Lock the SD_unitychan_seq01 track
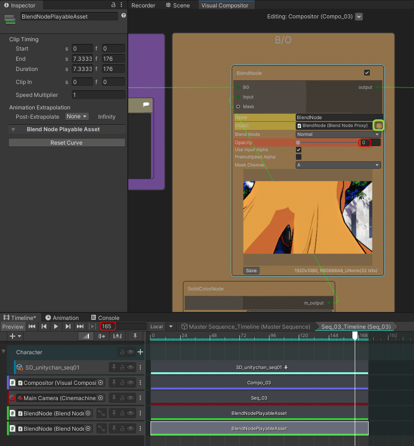 122,367
